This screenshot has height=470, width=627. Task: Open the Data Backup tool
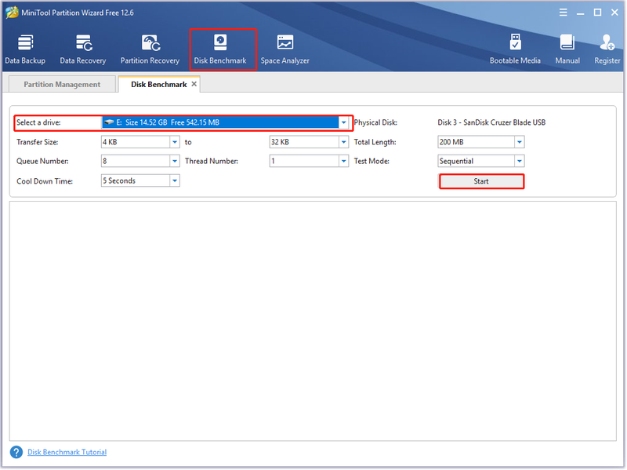[x=25, y=49]
